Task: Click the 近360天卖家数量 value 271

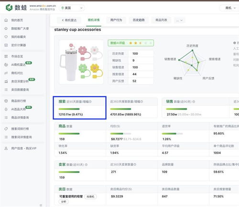Action: [113, 172]
